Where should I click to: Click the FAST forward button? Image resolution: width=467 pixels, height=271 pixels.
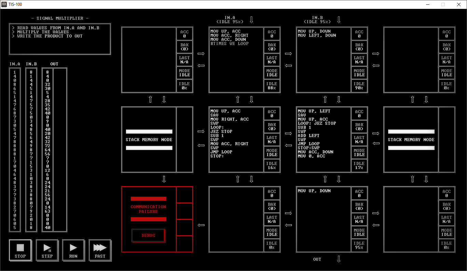tap(100, 250)
